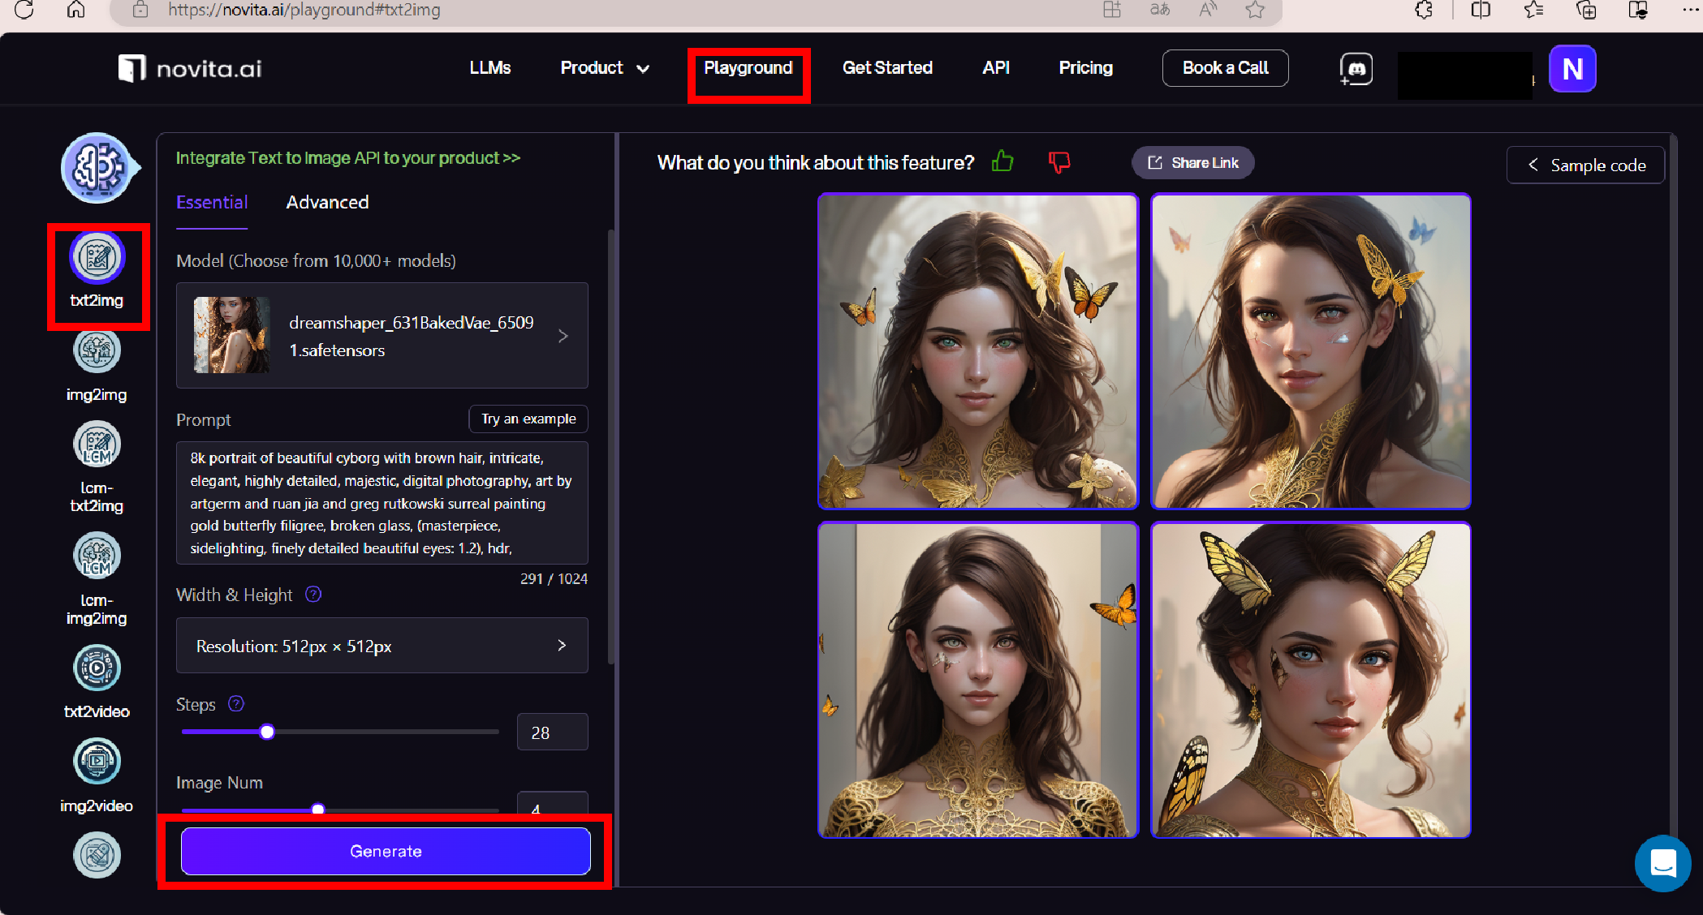This screenshot has height=915, width=1703.
Task: Click the Share Link button
Action: 1192,163
